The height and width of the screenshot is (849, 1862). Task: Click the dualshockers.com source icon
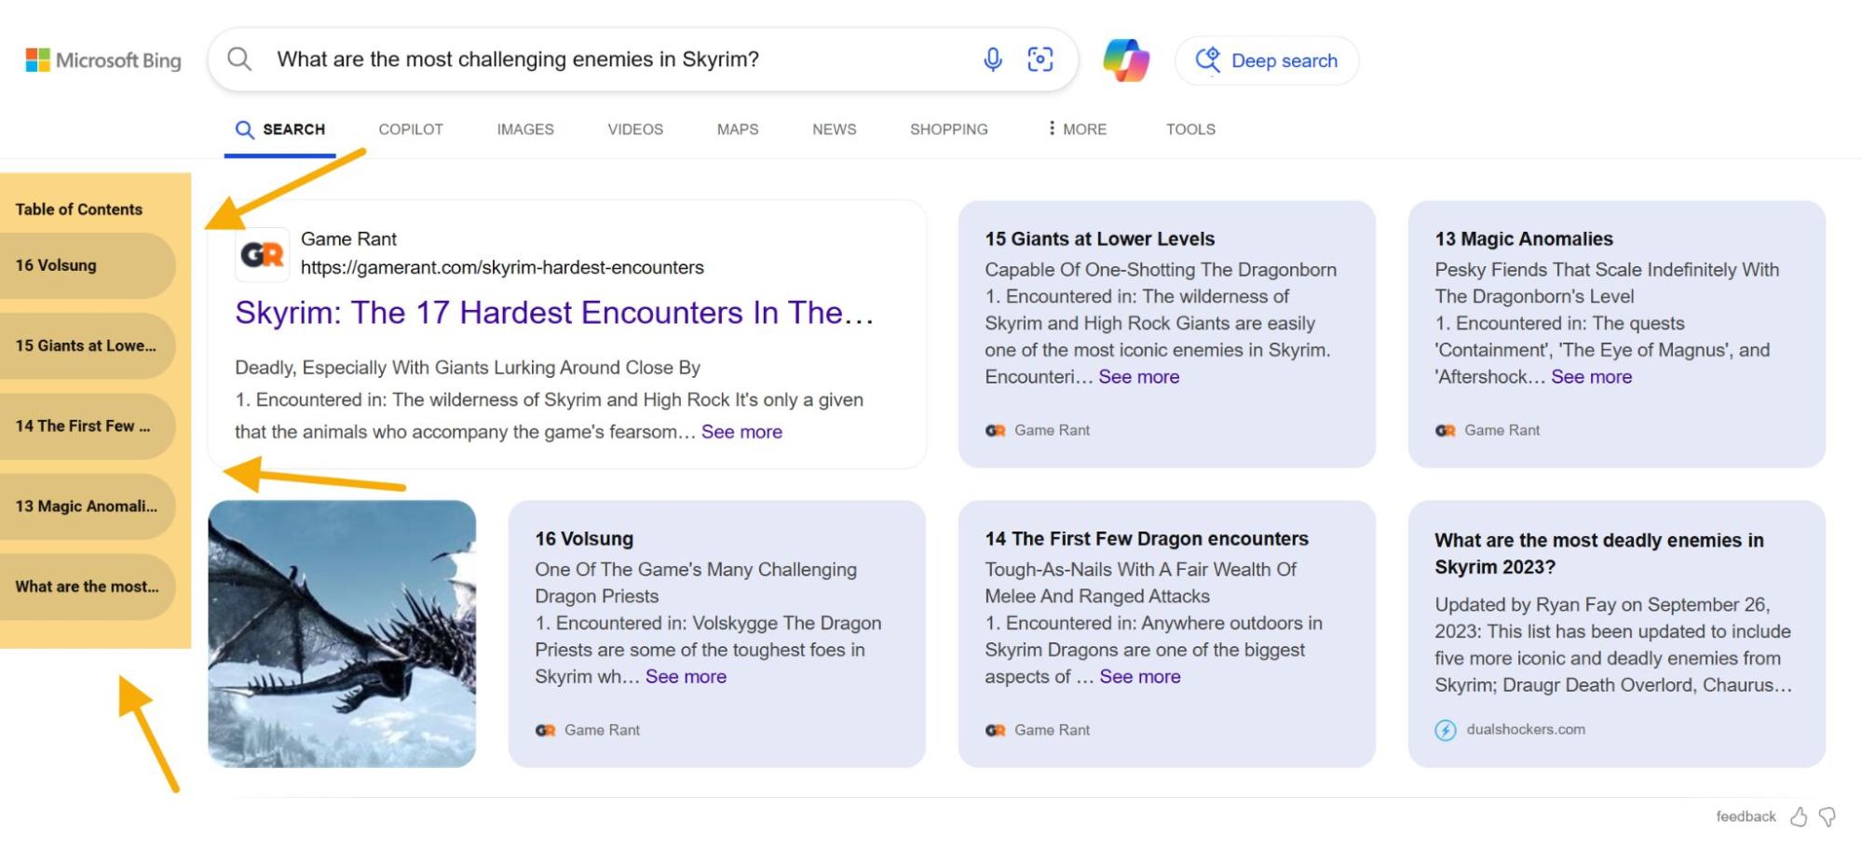1445,730
